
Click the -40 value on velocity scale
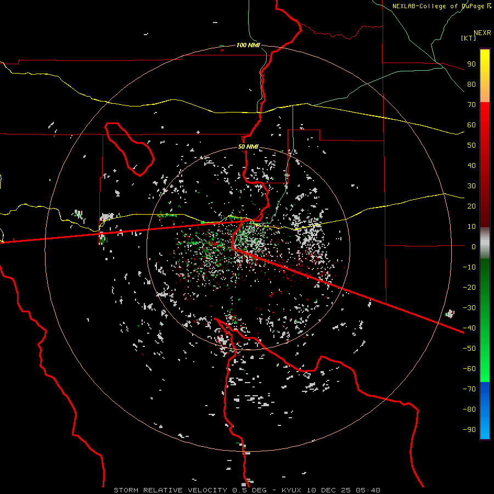point(469,328)
